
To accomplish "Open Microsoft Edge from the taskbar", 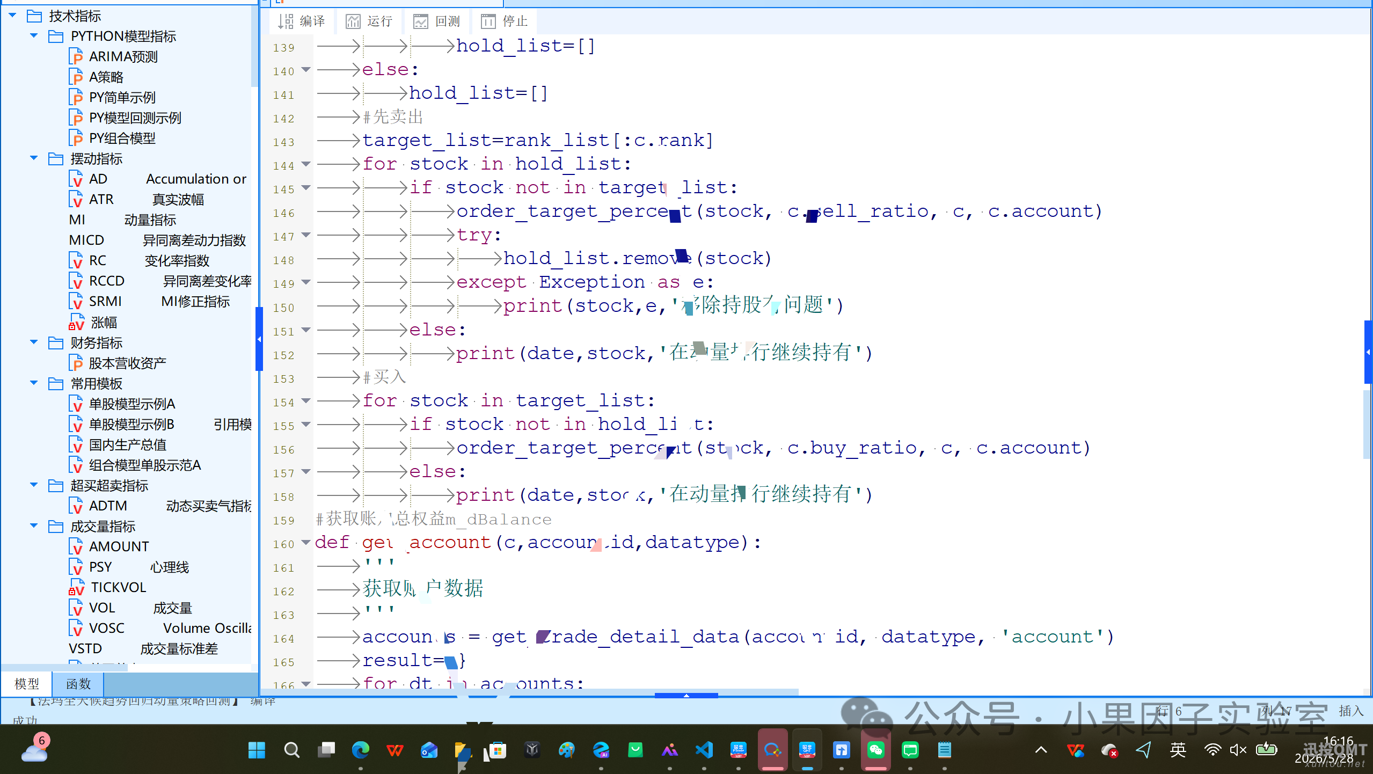I will (x=360, y=750).
